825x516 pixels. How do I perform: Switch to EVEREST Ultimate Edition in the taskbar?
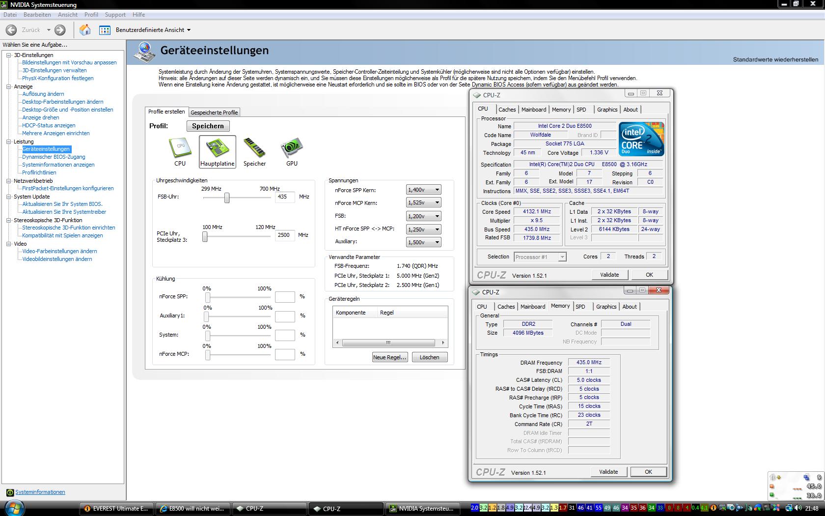coord(116,509)
